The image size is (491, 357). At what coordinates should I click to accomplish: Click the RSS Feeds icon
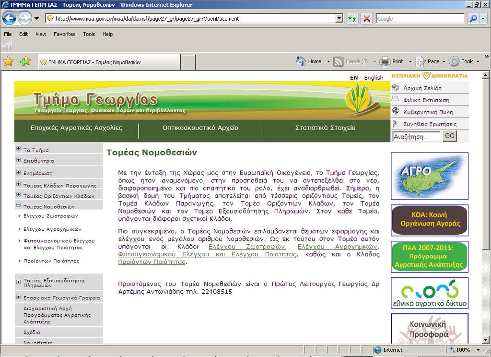click(x=338, y=61)
